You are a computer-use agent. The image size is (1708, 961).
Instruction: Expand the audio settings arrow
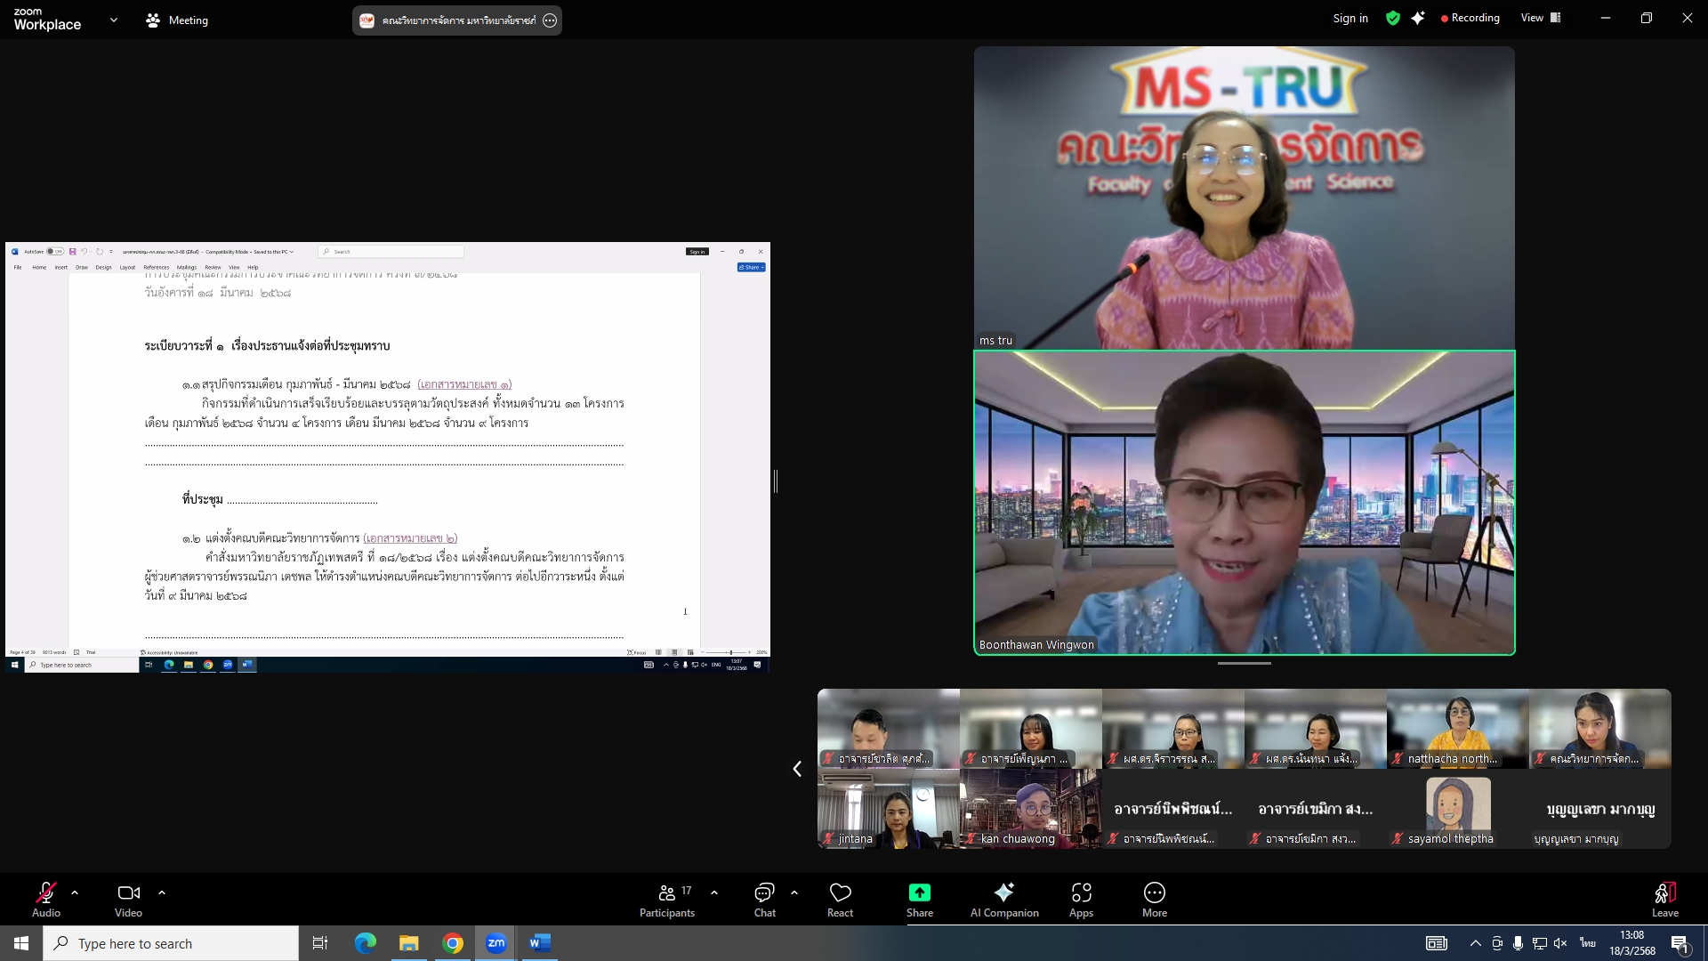(75, 892)
